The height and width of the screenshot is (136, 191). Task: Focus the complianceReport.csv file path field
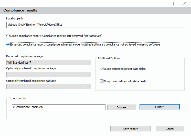tap(59, 107)
